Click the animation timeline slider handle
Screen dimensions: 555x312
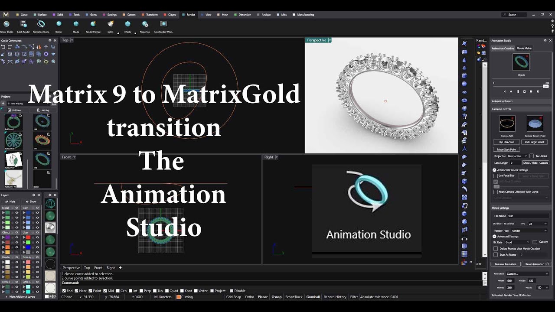point(546,86)
